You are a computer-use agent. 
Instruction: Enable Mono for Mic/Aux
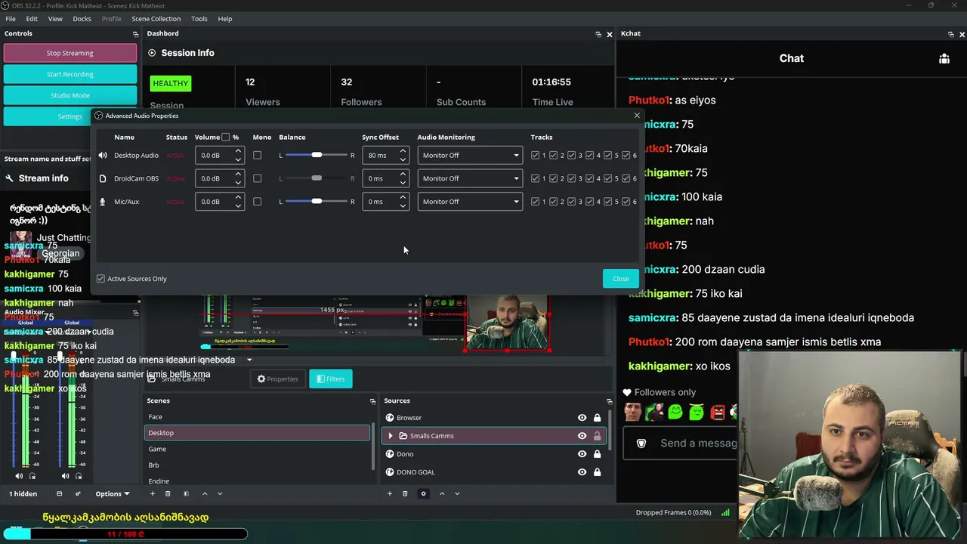pos(257,202)
